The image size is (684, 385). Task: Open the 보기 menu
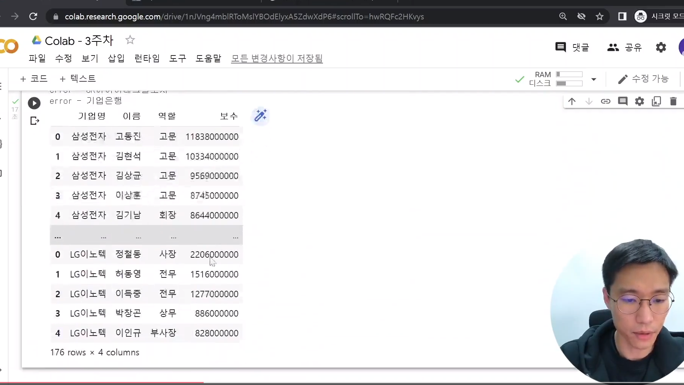[90, 58]
